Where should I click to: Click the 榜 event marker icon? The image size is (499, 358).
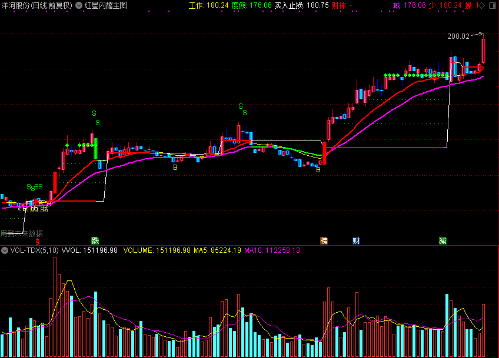[x=324, y=240]
